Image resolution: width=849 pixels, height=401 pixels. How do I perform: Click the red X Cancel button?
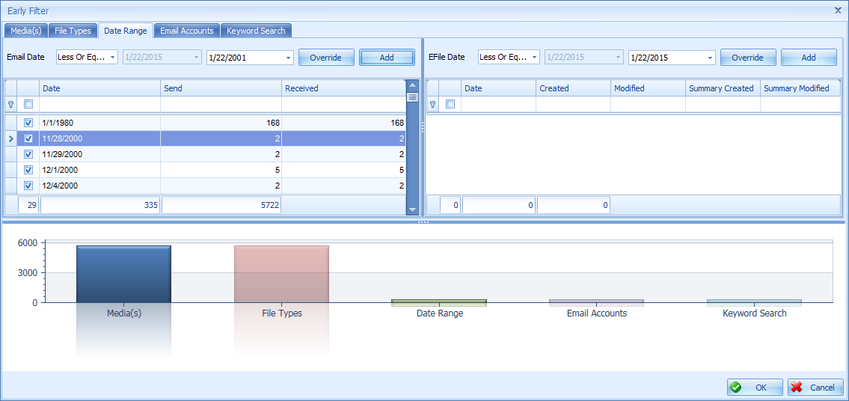(815, 388)
